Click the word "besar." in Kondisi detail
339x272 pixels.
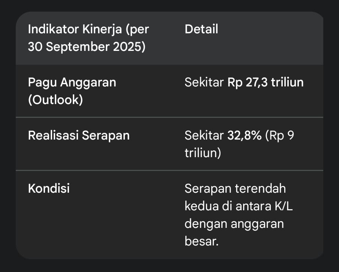201,241
